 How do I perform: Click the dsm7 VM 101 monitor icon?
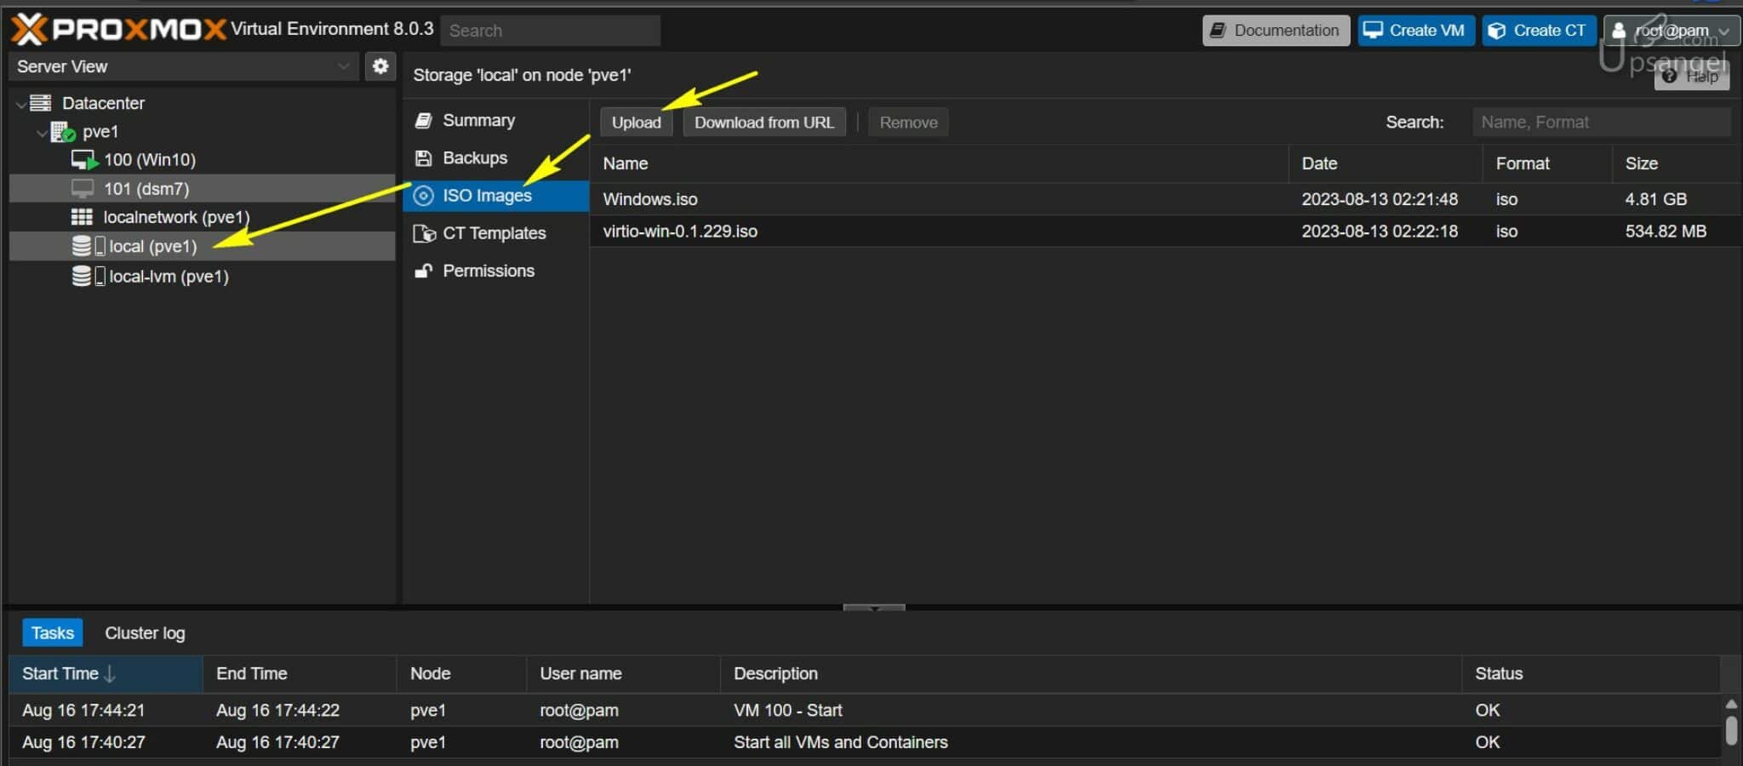point(83,189)
